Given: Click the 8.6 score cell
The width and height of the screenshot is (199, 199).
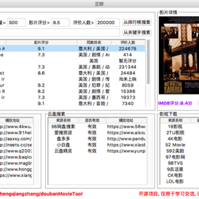Looking at the screenshot, I should tap(41, 73).
